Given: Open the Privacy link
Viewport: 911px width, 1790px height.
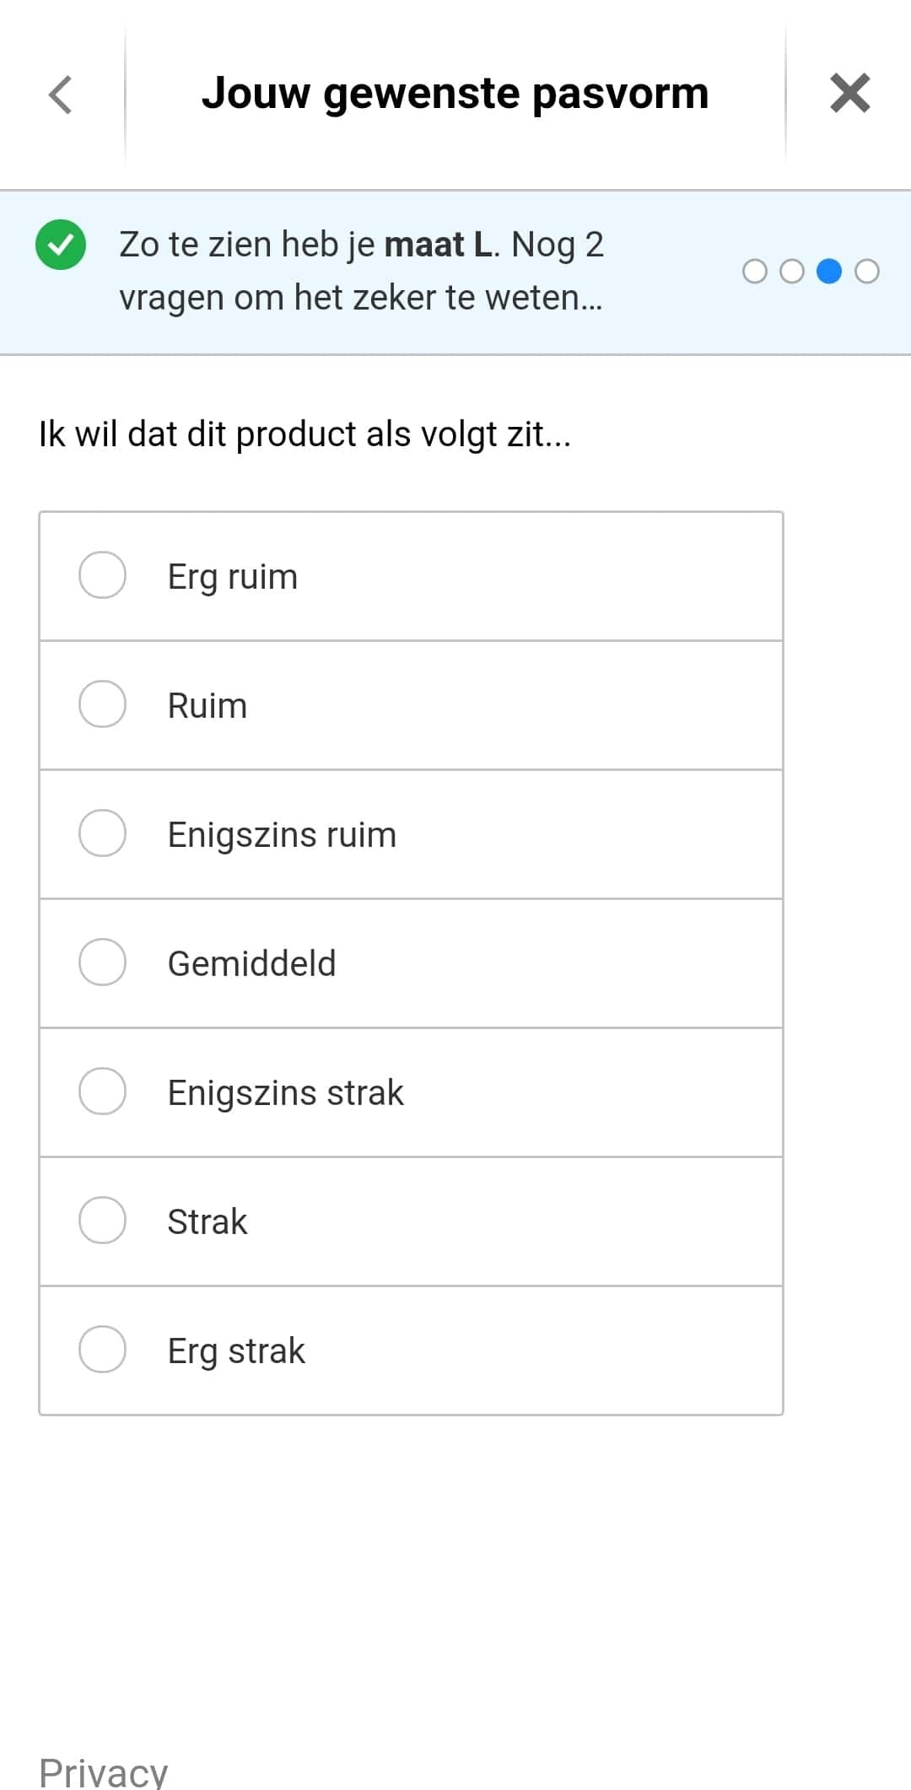Looking at the screenshot, I should pyautogui.click(x=103, y=1771).
